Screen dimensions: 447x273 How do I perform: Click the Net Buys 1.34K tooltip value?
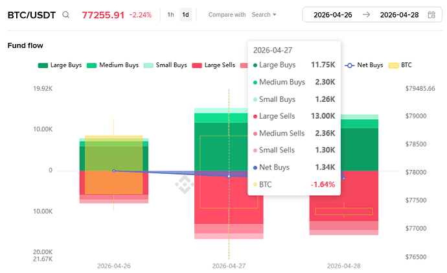(x=325, y=167)
